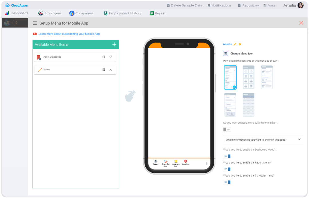Viewport: 309px width, 198px height.
Task: Open the gear settings icon beside Assets
Action: pyautogui.click(x=240, y=44)
